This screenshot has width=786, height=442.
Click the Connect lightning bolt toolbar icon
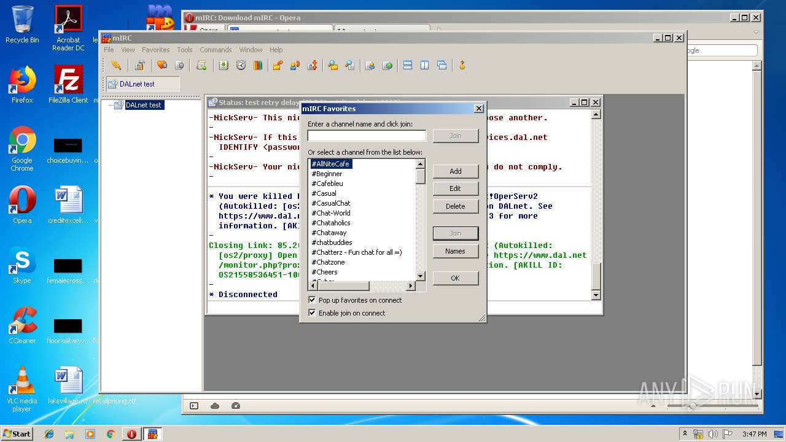[x=116, y=65]
